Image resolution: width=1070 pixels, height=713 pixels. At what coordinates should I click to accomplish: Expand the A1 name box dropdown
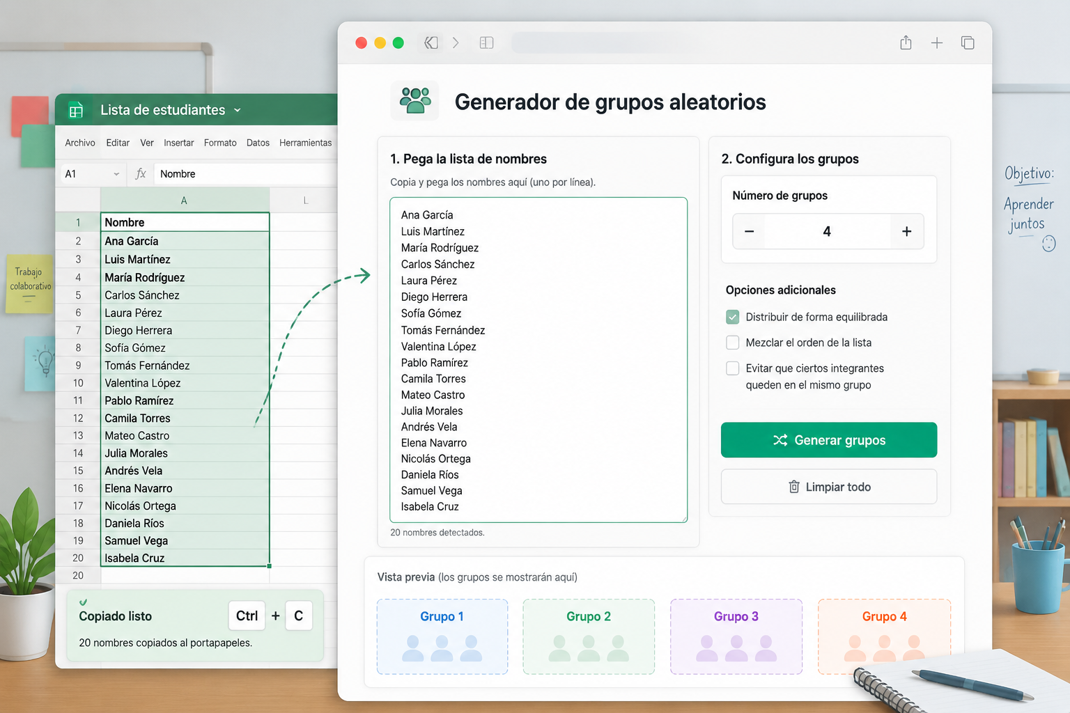point(116,174)
